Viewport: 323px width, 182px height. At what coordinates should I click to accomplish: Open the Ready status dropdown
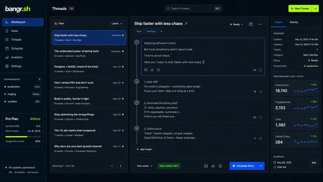point(237,24)
